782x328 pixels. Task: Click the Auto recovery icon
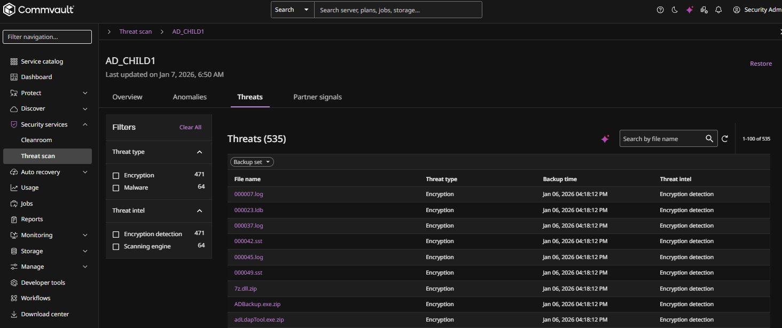[14, 172]
